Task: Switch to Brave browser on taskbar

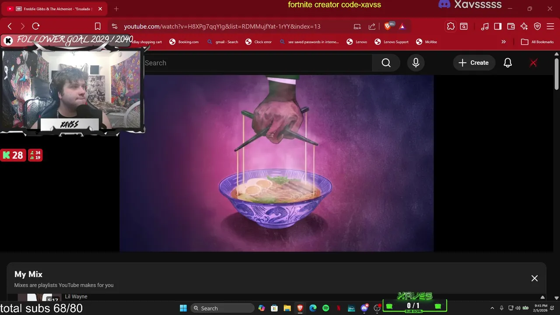Action: pos(300,308)
